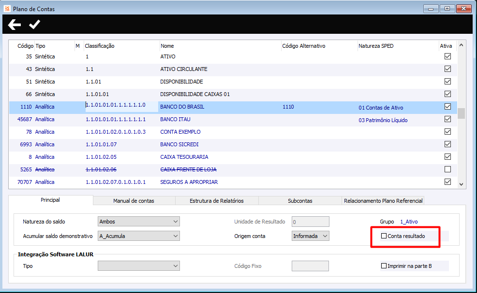Open the Origem conta dropdown
Viewport: 477px width, 293px height.
click(310, 236)
